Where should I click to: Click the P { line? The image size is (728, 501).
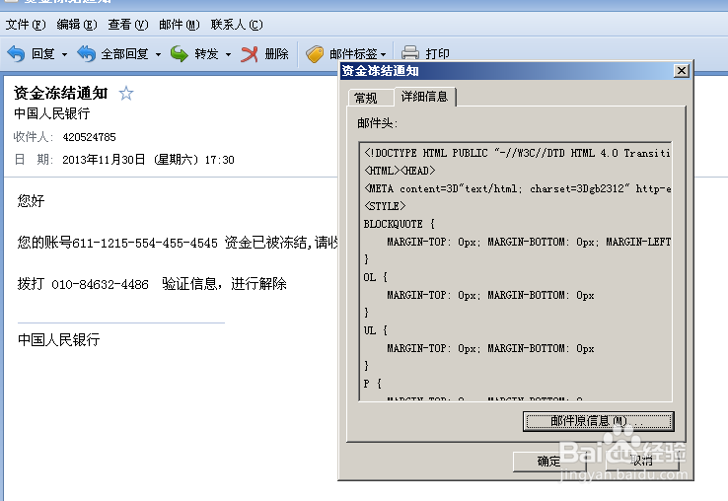click(x=372, y=384)
